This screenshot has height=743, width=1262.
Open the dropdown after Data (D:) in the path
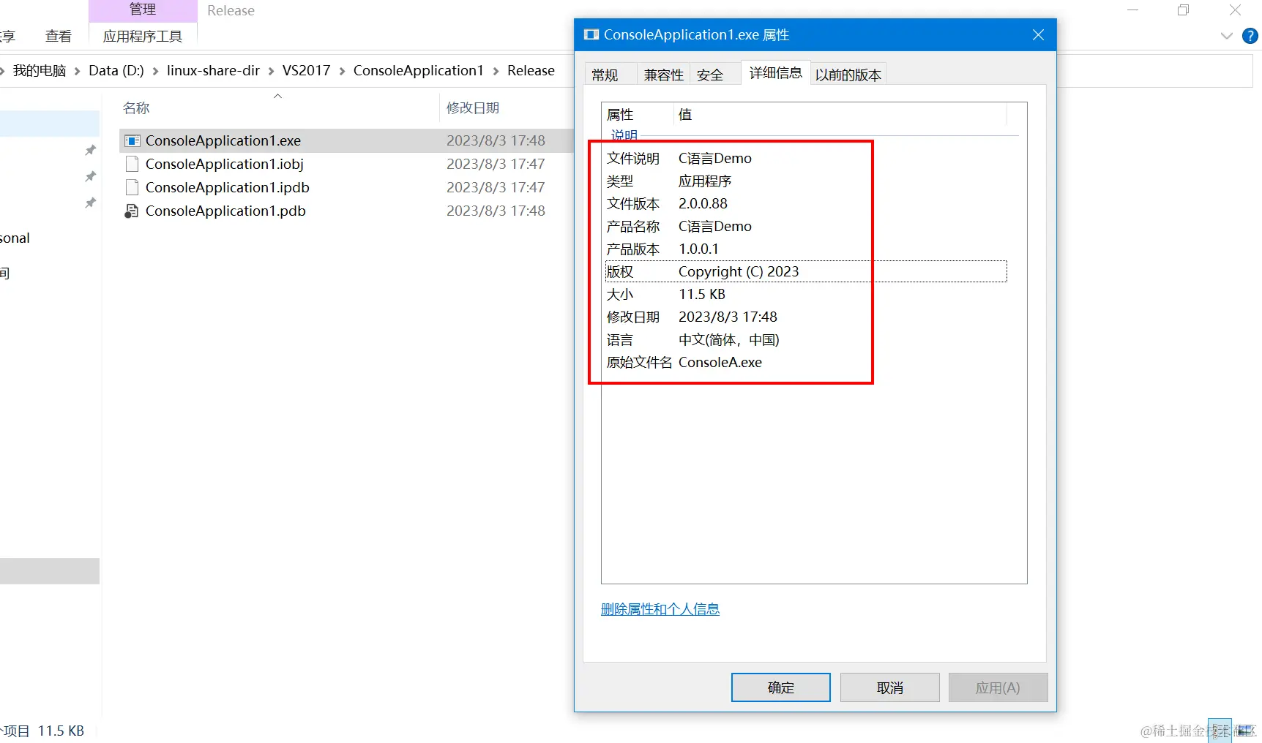click(155, 71)
